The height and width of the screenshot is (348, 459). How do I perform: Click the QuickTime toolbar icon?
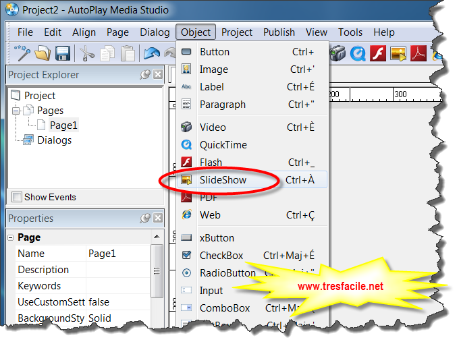tap(358, 53)
